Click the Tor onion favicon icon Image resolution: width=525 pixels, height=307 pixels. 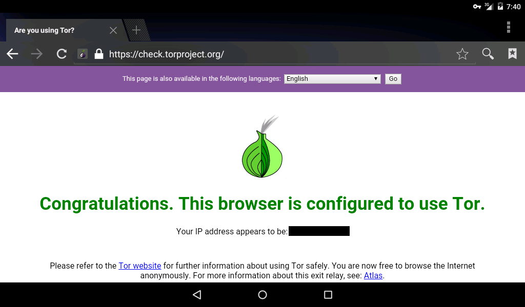click(83, 54)
